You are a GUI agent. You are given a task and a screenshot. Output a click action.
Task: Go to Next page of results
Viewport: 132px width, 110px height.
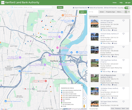pyautogui.click(x=123, y=108)
